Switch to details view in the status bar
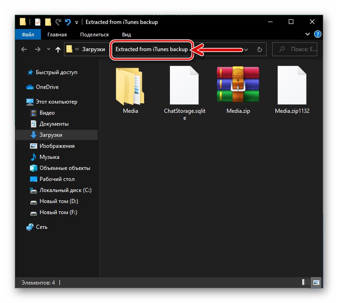 coord(305,282)
